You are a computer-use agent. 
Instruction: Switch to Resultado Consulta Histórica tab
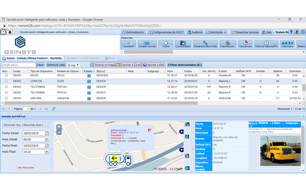(83, 58)
